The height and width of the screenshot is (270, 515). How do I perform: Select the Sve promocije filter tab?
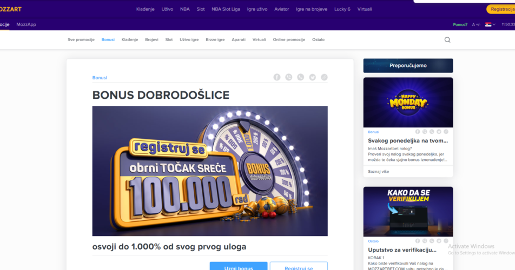pos(81,39)
